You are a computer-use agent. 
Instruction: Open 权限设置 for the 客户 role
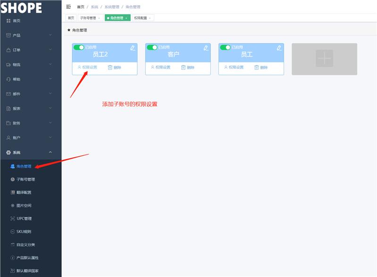point(160,67)
